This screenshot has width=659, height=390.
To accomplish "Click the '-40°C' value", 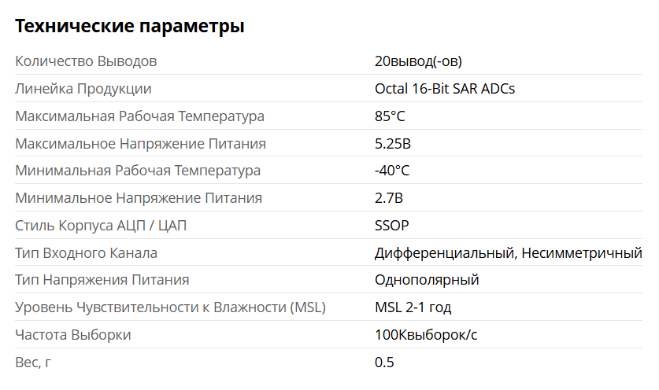I will pos(392,171).
